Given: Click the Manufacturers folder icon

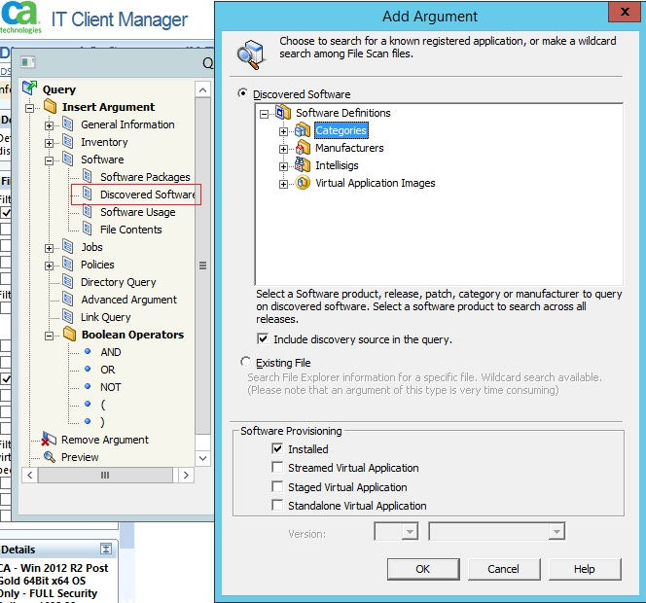Looking at the screenshot, I should pyautogui.click(x=303, y=148).
